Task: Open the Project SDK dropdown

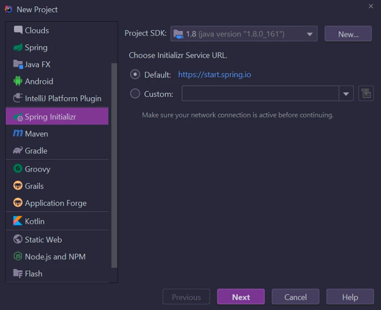Action: coord(244,34)
